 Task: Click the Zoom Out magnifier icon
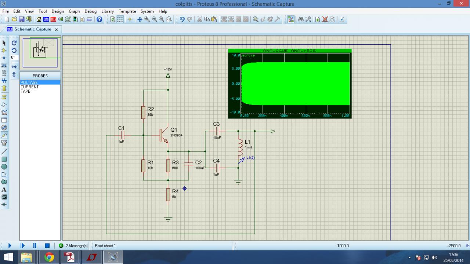[154, 19]
